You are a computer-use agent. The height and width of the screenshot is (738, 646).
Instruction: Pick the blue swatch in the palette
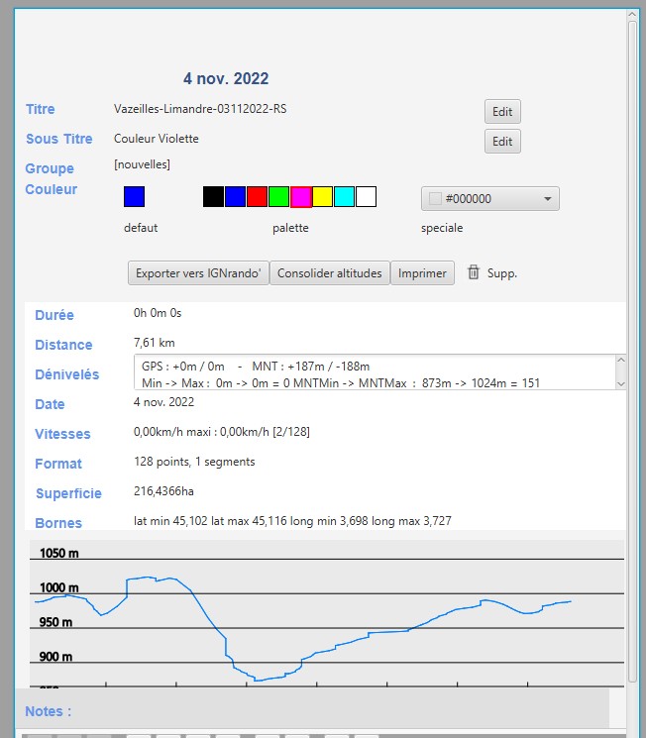235,196
